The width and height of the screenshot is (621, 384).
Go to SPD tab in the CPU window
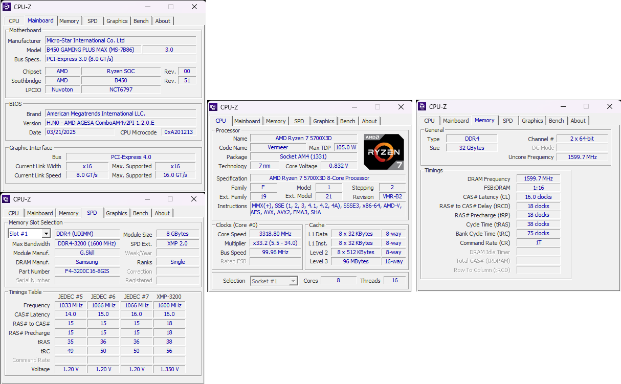coord(299,121)
